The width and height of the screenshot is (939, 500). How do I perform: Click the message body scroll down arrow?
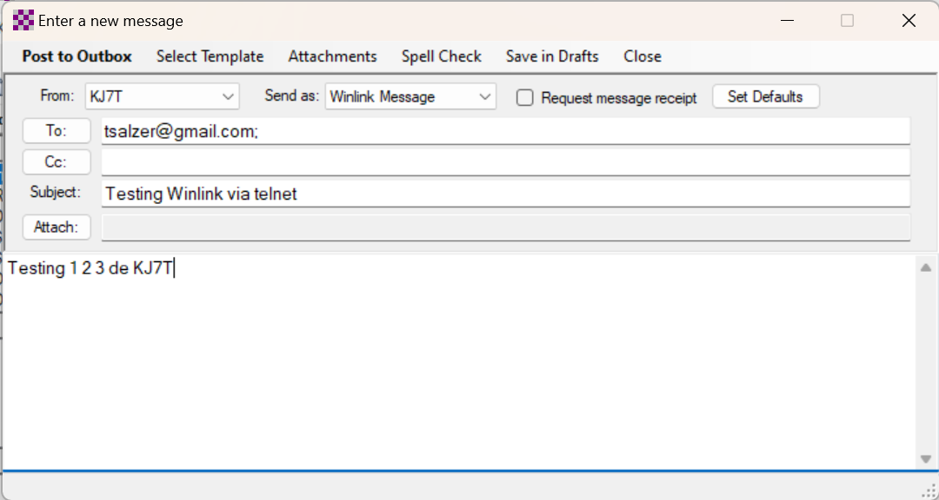tap(926, 459)
